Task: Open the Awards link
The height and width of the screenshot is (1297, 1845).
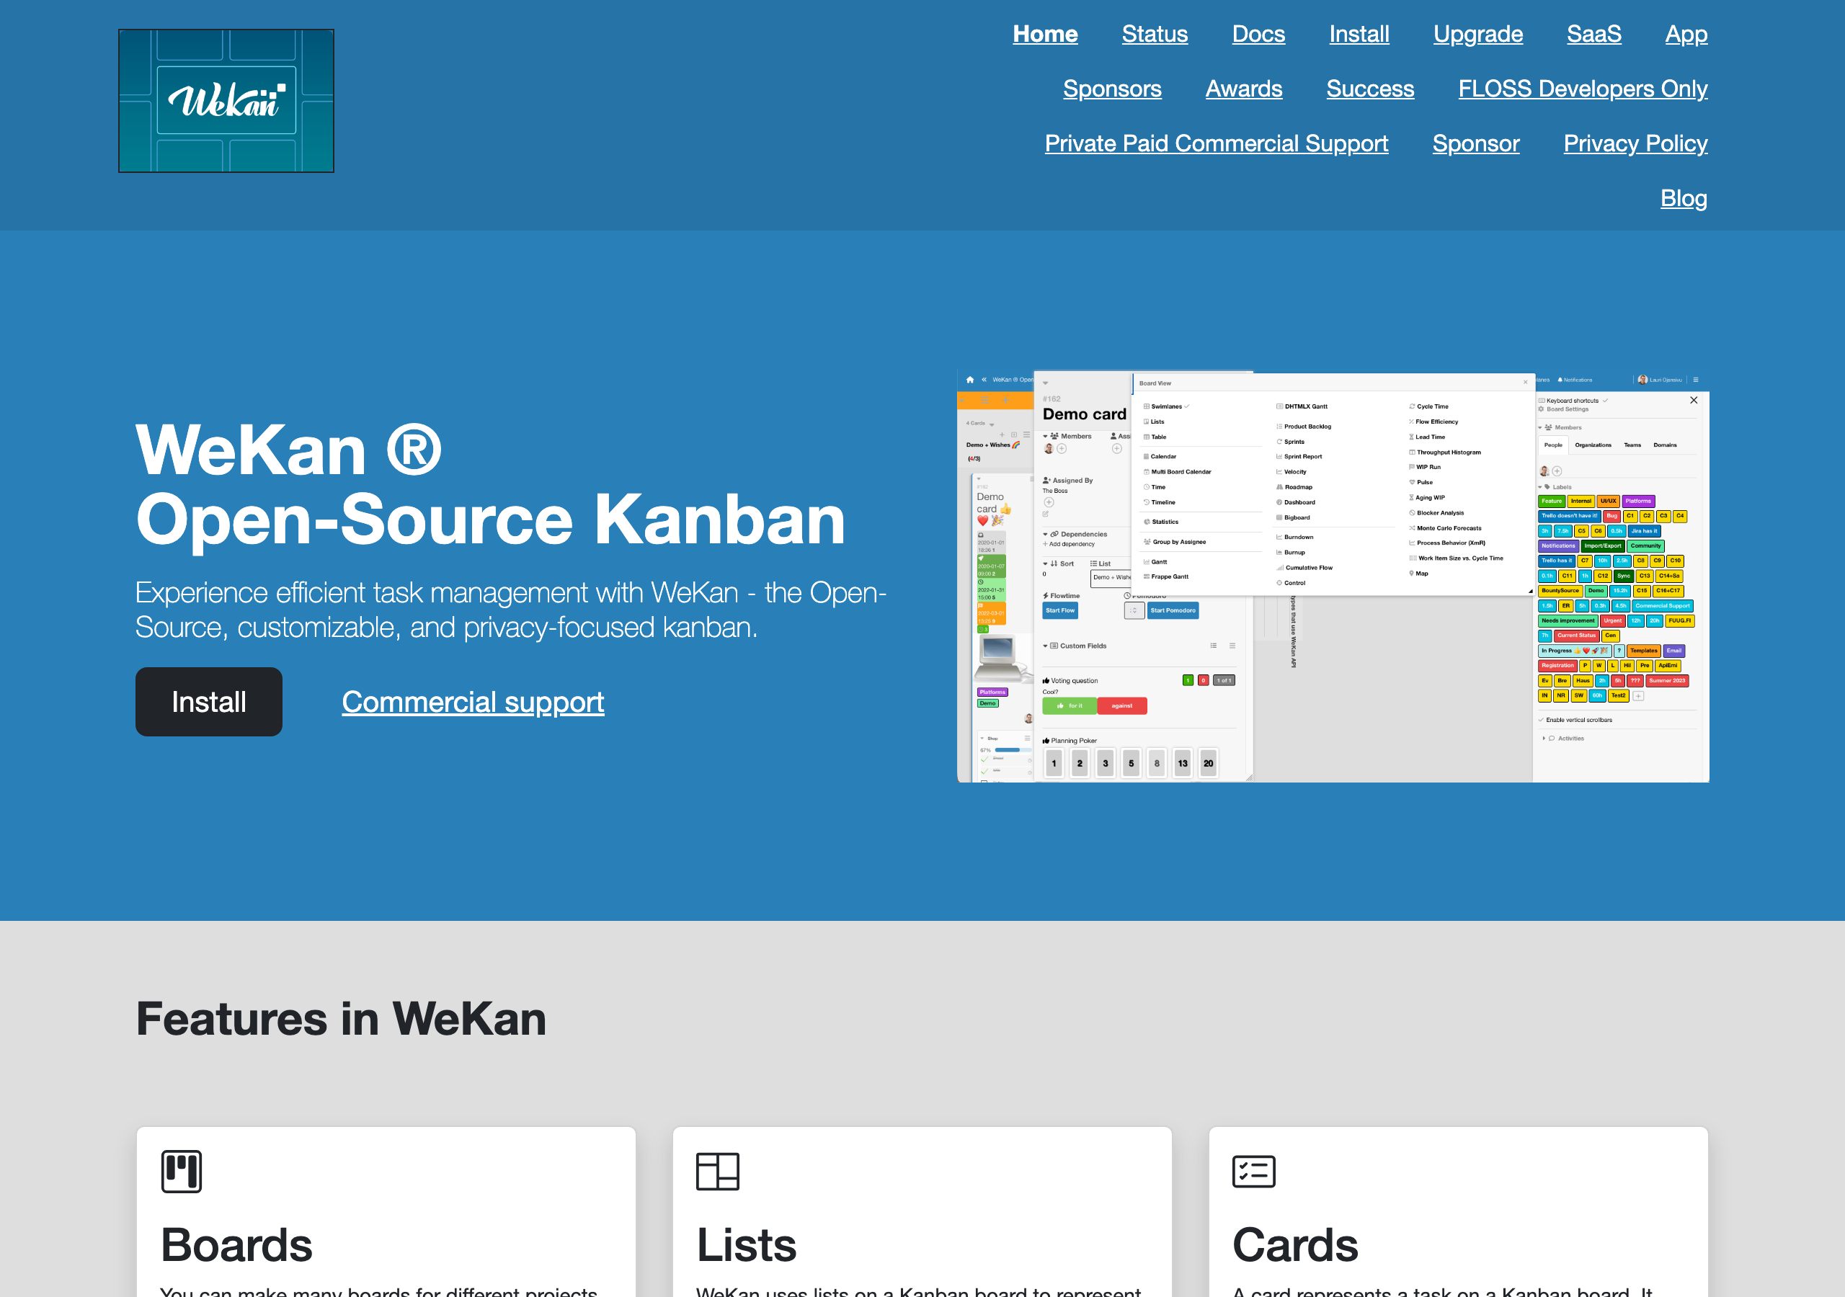Action: coord(1244,89)
